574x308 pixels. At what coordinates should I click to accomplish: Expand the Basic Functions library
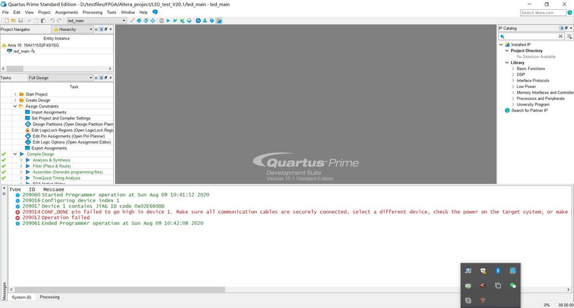(513, 68)
